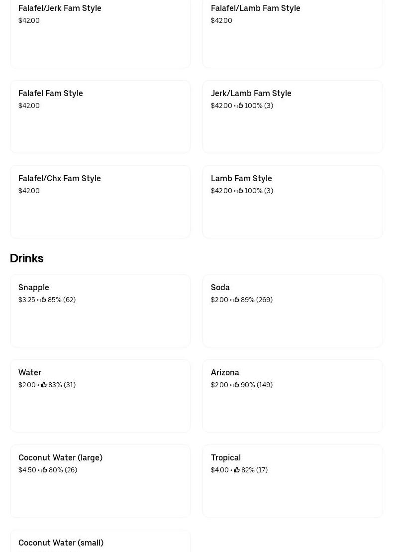Click thumbs-up icon on Coconut Water (large)
The image size is (400, 552).
click(x=44, y=470)
